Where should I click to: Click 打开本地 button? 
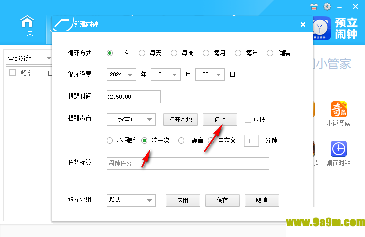(x=181, y=119)
